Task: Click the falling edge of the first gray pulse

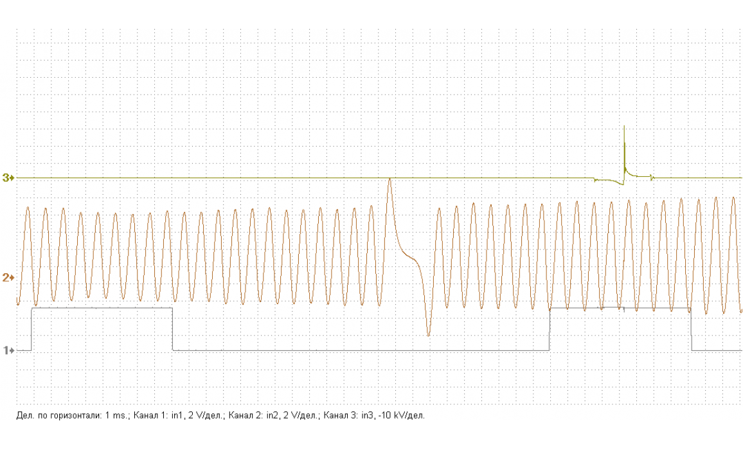Action: (x=172, y=329)
